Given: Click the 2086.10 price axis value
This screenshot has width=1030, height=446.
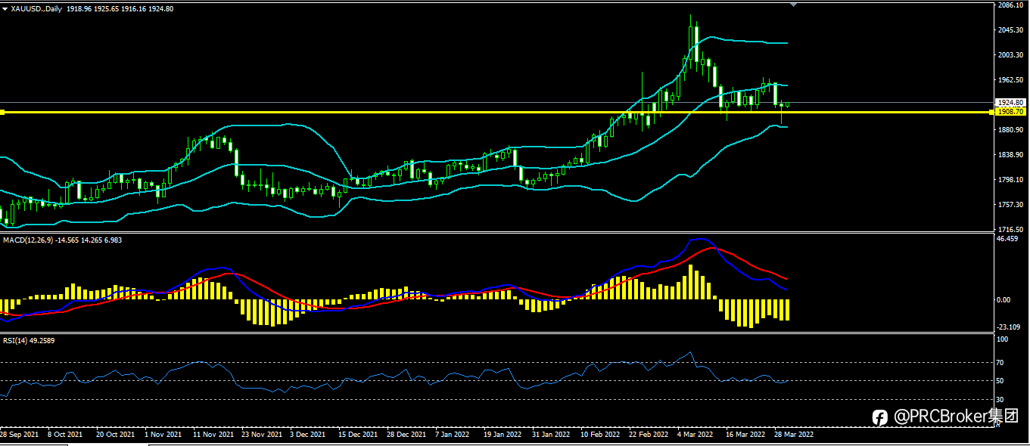Looking at the screenshot, I should [x=1011, y=5].
